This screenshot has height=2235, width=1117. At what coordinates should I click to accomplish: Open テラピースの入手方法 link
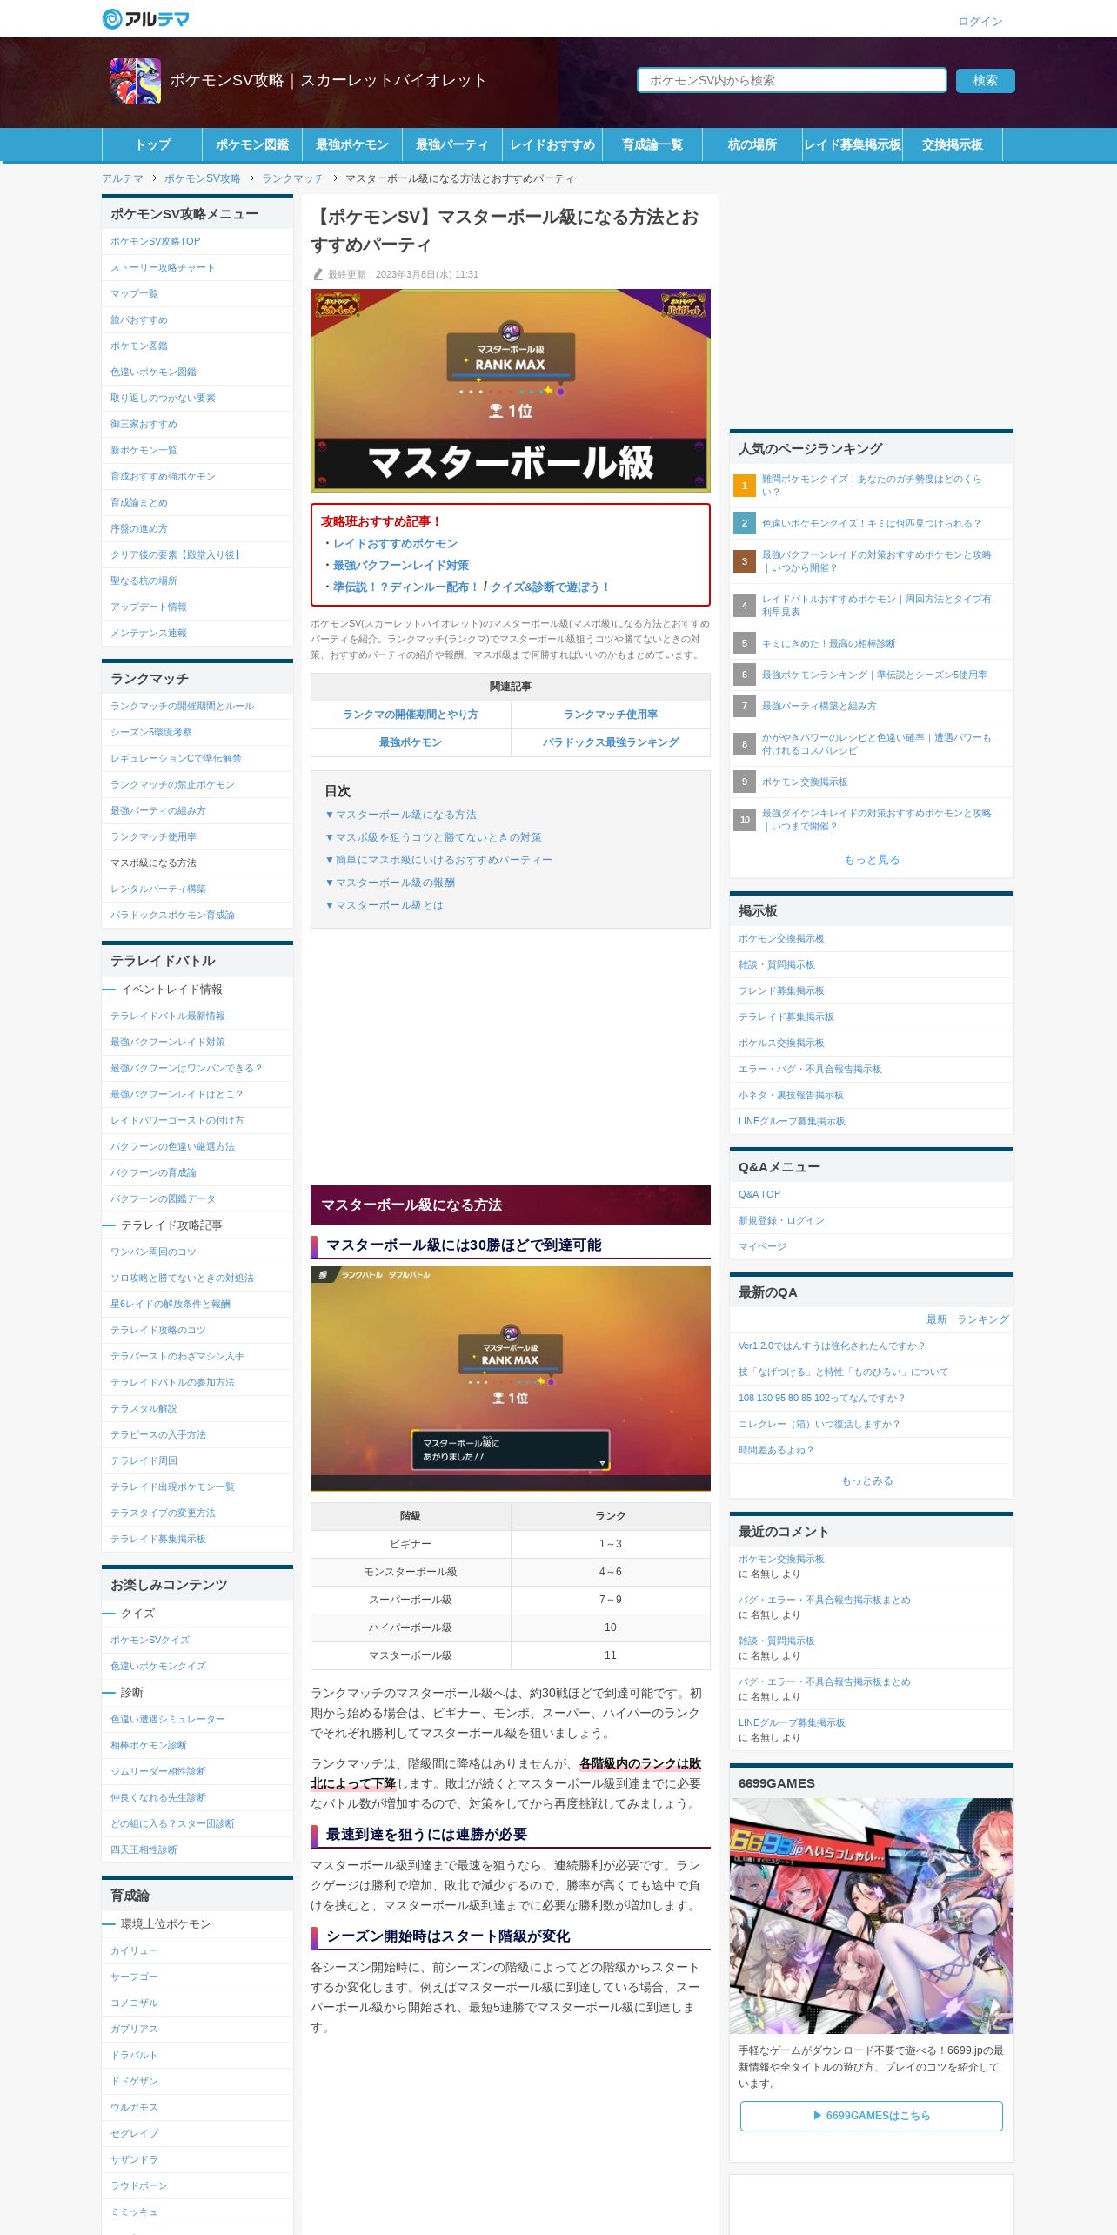pos(197,1434)
